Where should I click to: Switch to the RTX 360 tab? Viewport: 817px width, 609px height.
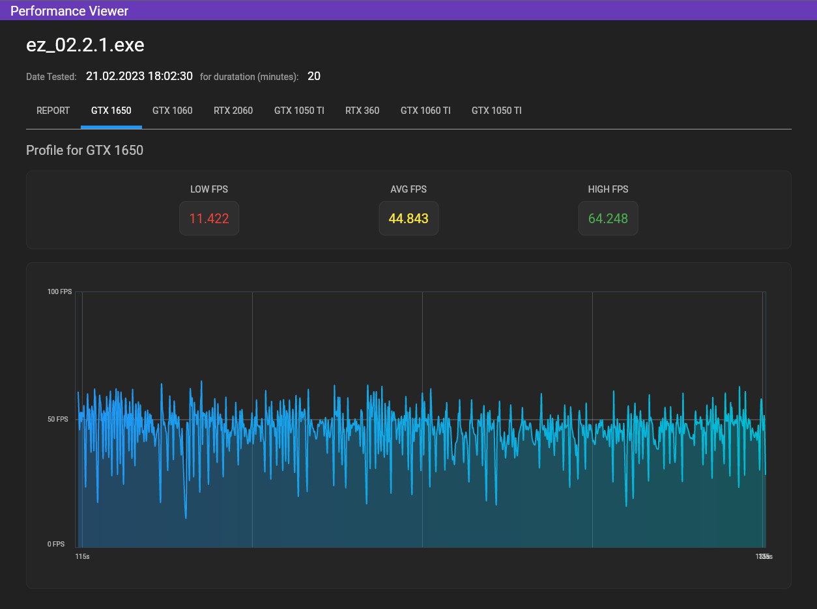tap(362, 111)
